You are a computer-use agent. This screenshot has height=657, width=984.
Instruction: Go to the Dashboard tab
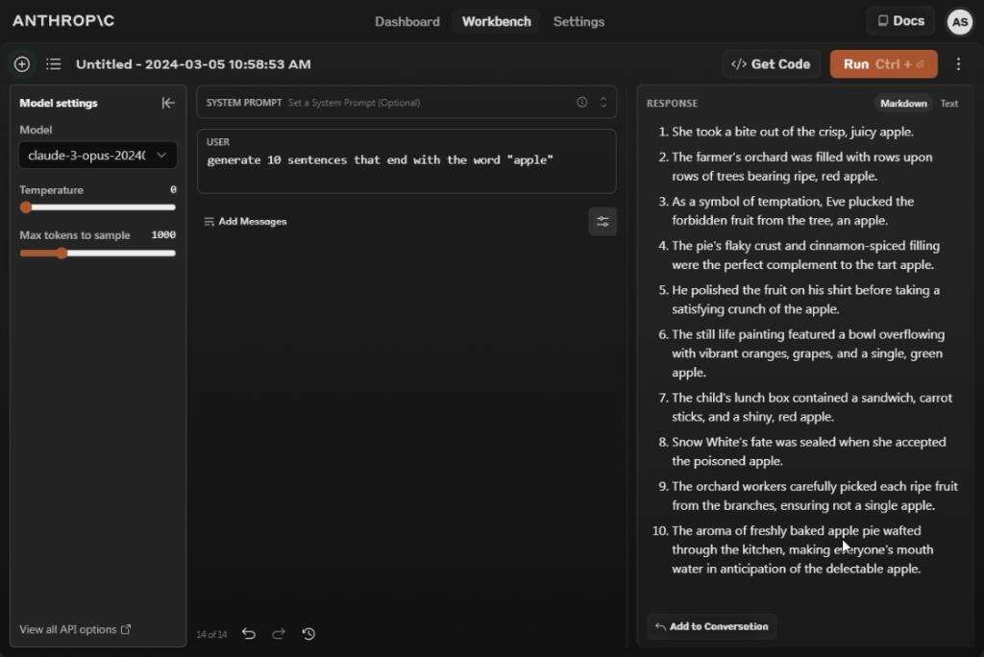pos(406,21)
